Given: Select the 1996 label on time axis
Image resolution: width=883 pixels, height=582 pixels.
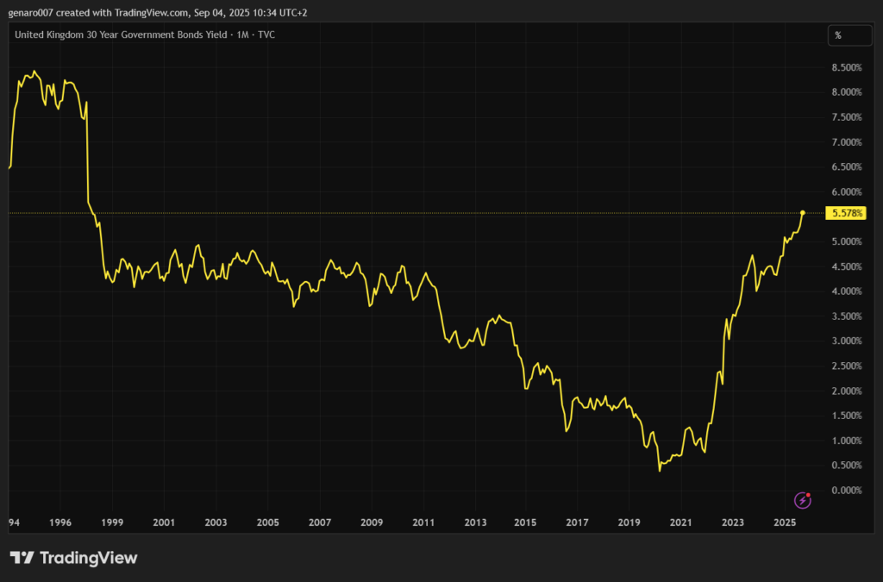Looking at the screenshot, I should [x=60, y=523].
